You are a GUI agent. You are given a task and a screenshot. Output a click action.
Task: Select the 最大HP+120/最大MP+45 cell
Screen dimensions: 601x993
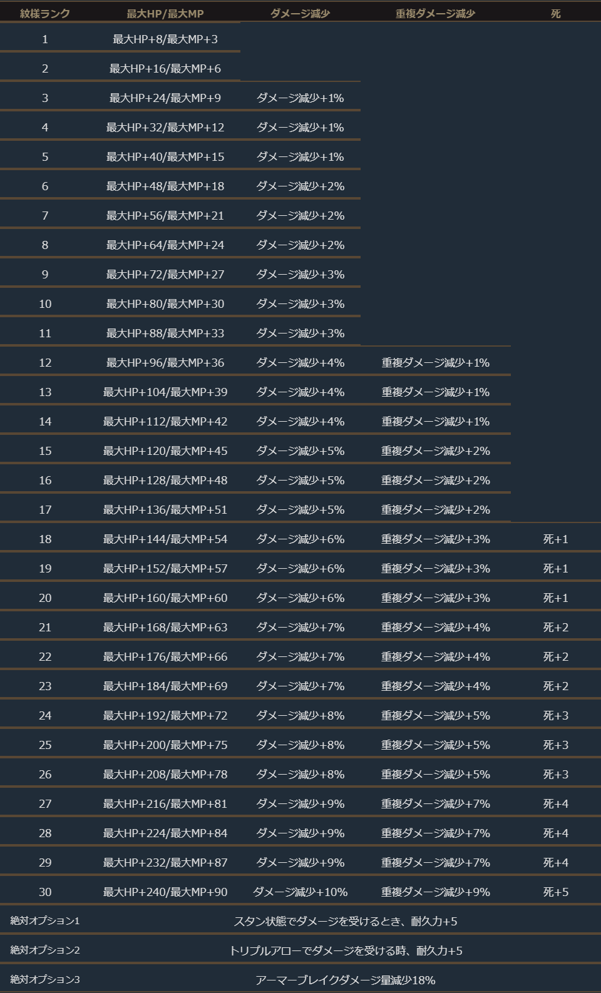[x=165, y=451]
